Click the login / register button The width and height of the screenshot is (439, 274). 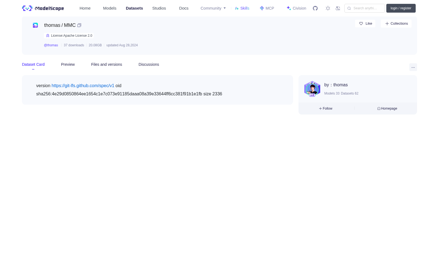pyautogui.click(x=401, y=8)
